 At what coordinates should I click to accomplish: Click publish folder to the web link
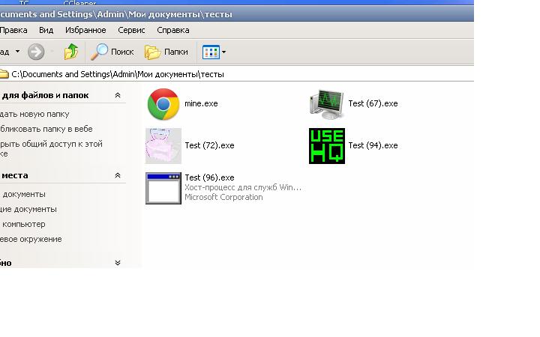point(46,129)
